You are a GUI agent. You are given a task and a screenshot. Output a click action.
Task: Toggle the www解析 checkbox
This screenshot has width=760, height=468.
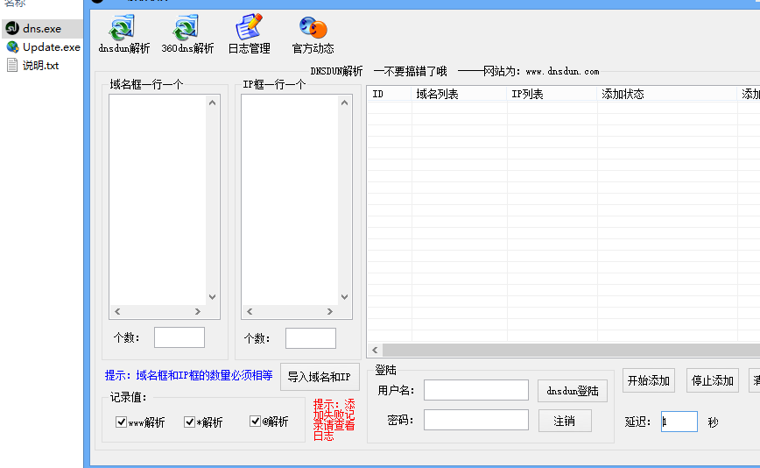[x=122, y=422]
